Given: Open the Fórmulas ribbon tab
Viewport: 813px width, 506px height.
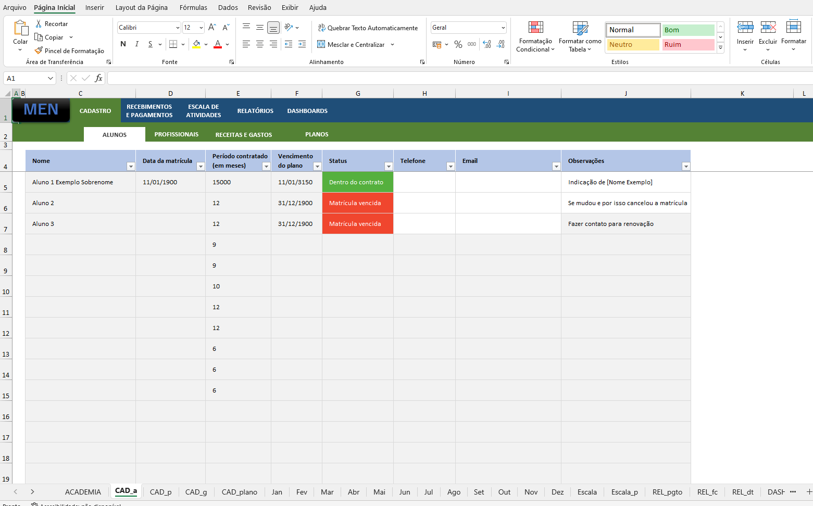Looking at the screenshot, I should point(193,7).
